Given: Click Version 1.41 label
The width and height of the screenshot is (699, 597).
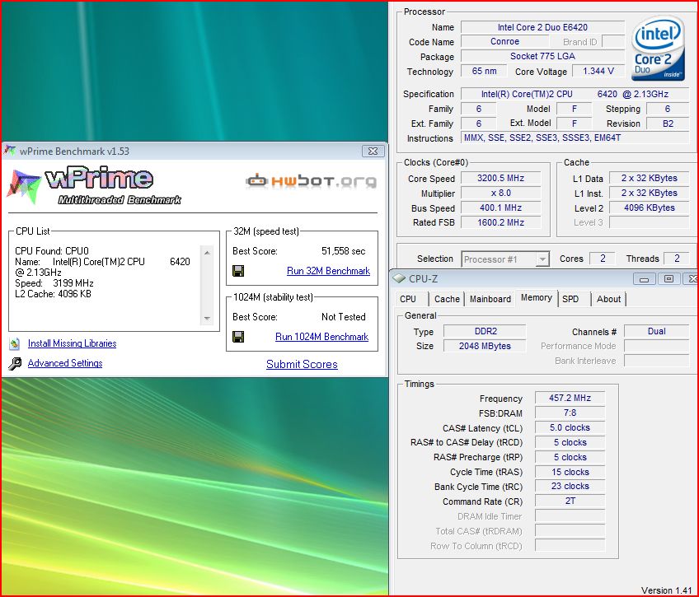Looking at the screenshot, I should click(667, 590).
